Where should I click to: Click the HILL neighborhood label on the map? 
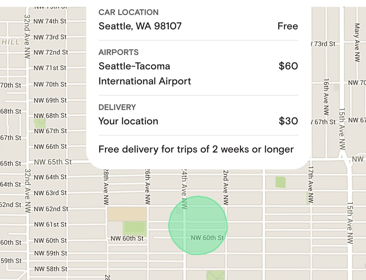coord(11,42)
